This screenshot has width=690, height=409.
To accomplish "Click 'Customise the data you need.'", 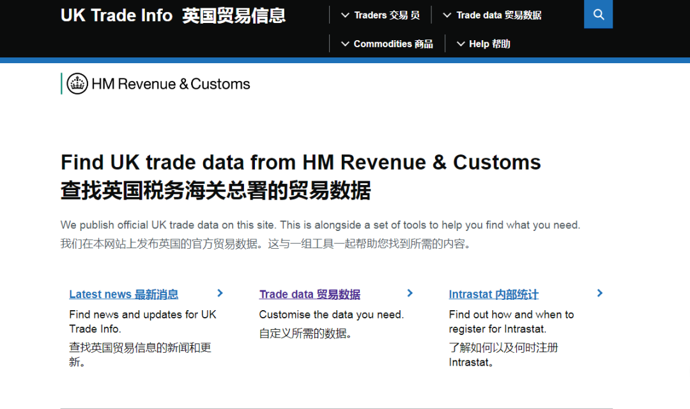I will 332,315.
